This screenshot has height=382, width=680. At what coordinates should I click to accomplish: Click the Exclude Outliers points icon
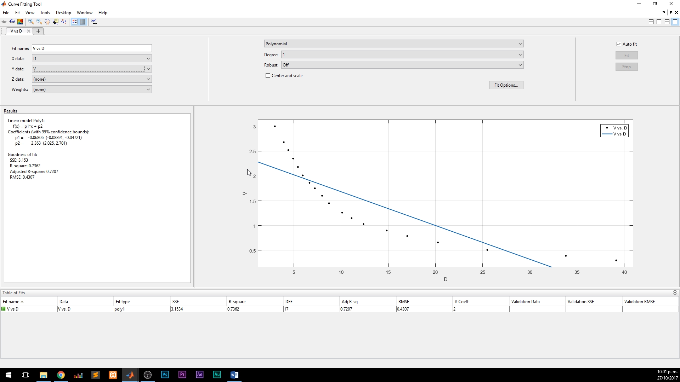pyautogui.click(x=64, y=22)
